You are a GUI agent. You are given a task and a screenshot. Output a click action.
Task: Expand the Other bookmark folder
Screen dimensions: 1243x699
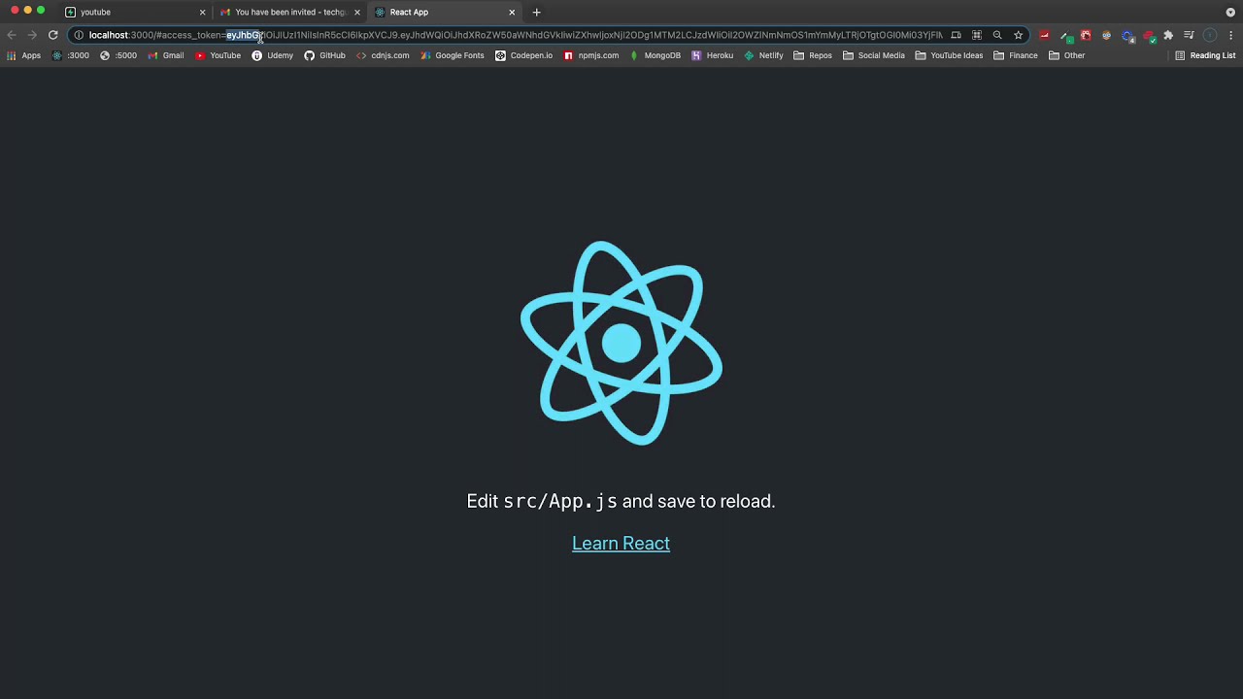[x=1066, y=55]
